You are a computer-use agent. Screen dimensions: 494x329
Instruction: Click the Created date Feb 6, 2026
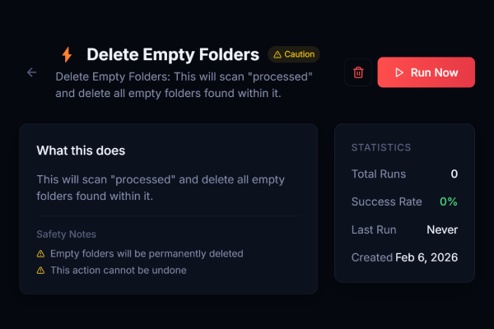[x=426, y=257]
